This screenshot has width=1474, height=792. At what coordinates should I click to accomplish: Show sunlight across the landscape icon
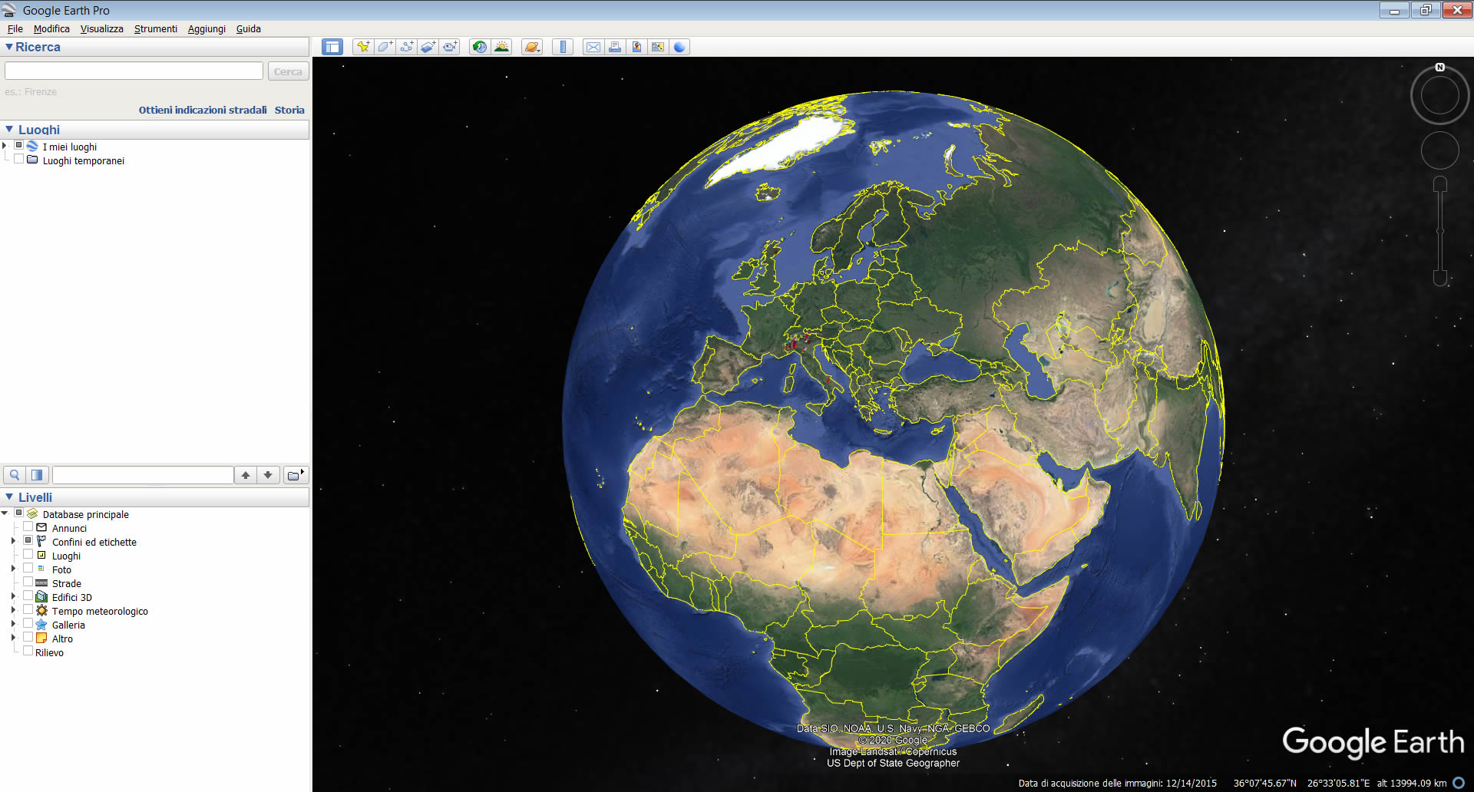(x=501, y=47)
